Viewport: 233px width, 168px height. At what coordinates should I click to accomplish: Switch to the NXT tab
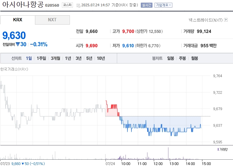coord(52,20)
